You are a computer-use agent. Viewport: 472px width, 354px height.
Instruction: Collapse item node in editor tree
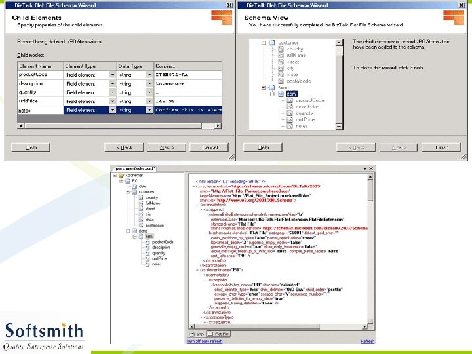click(135, 237)
